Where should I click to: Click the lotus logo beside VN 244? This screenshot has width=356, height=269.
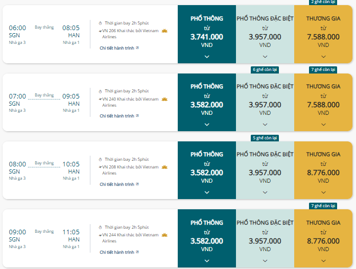tap(164, 235)
